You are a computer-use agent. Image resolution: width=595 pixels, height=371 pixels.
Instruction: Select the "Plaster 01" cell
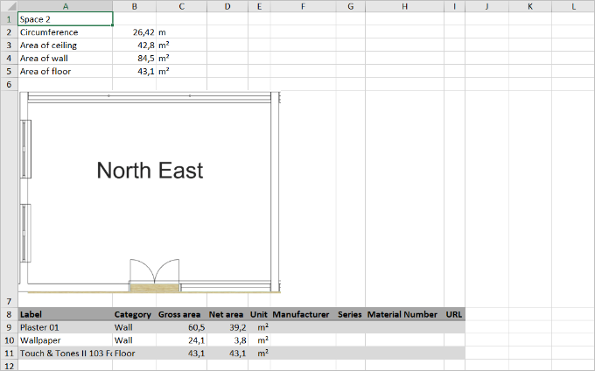(66, 327)
